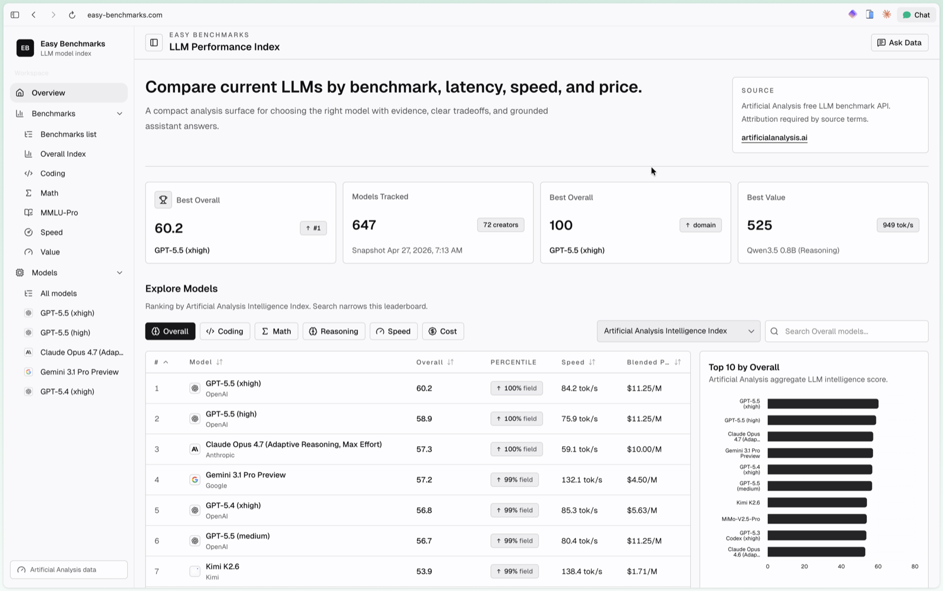Open the artificialanalysis.ai source link
The image size is (943, 591).
[774, 138]
